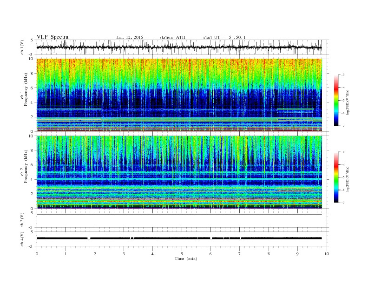Click the "6" kHz tick on ch.2 frequency axis
The image size is (368, 285).
[x=33, y=165]
